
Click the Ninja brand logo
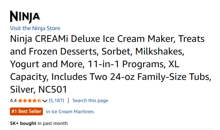pyautogui.click(x=25, y=16)
